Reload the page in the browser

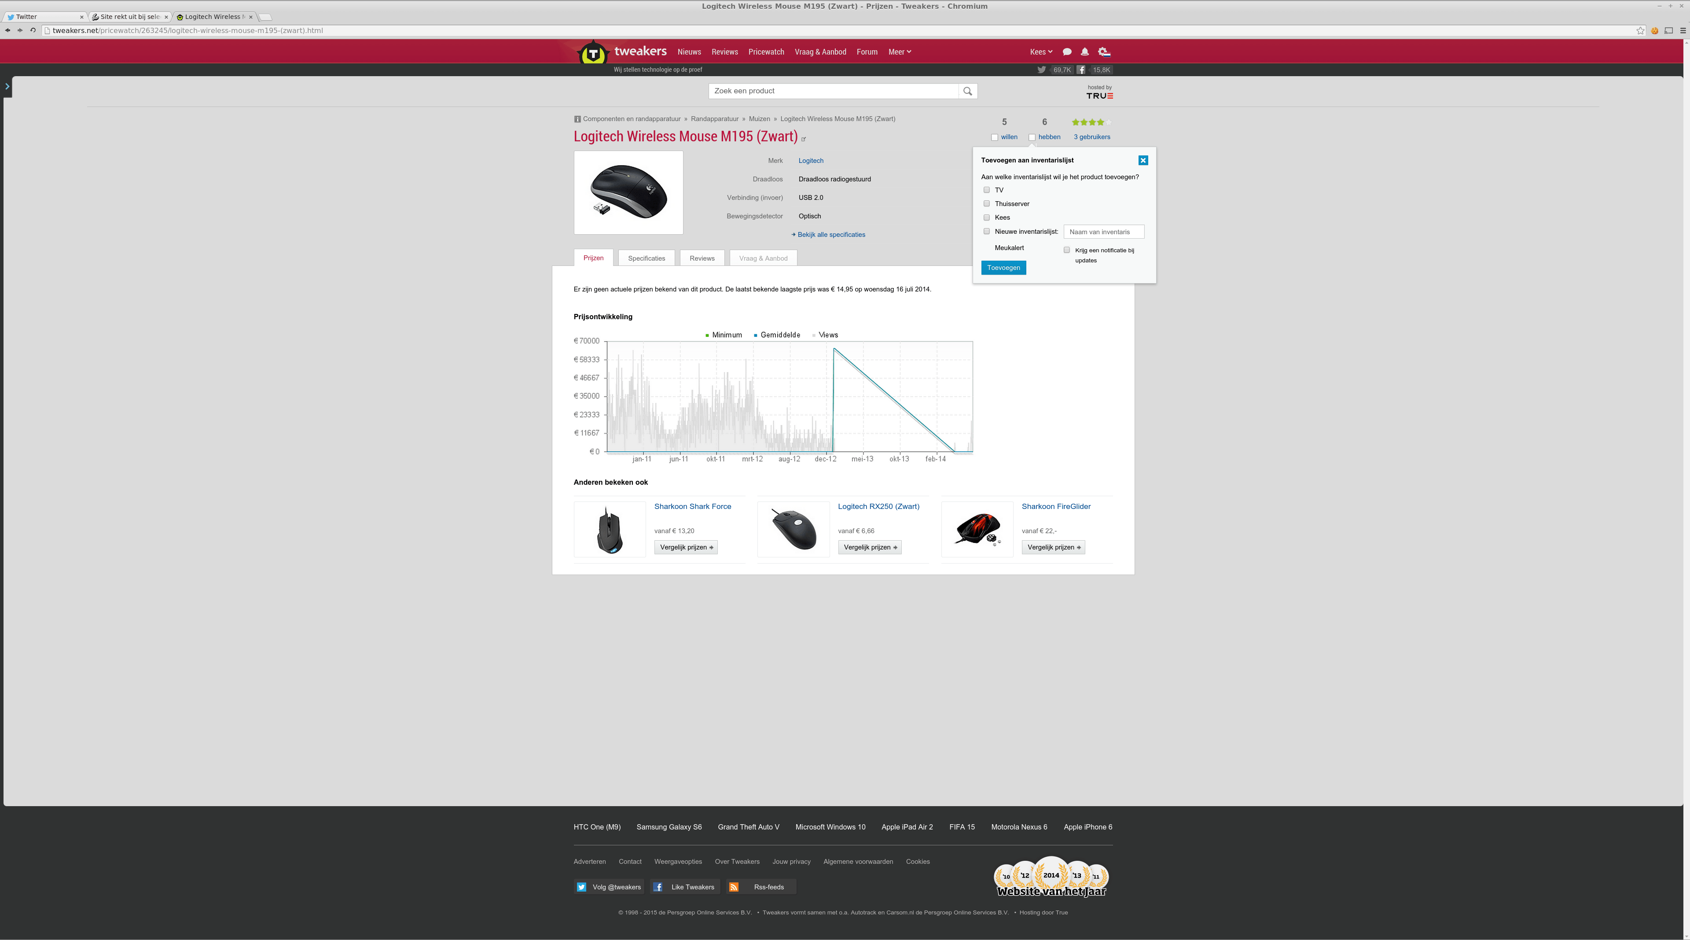[33, 30]
